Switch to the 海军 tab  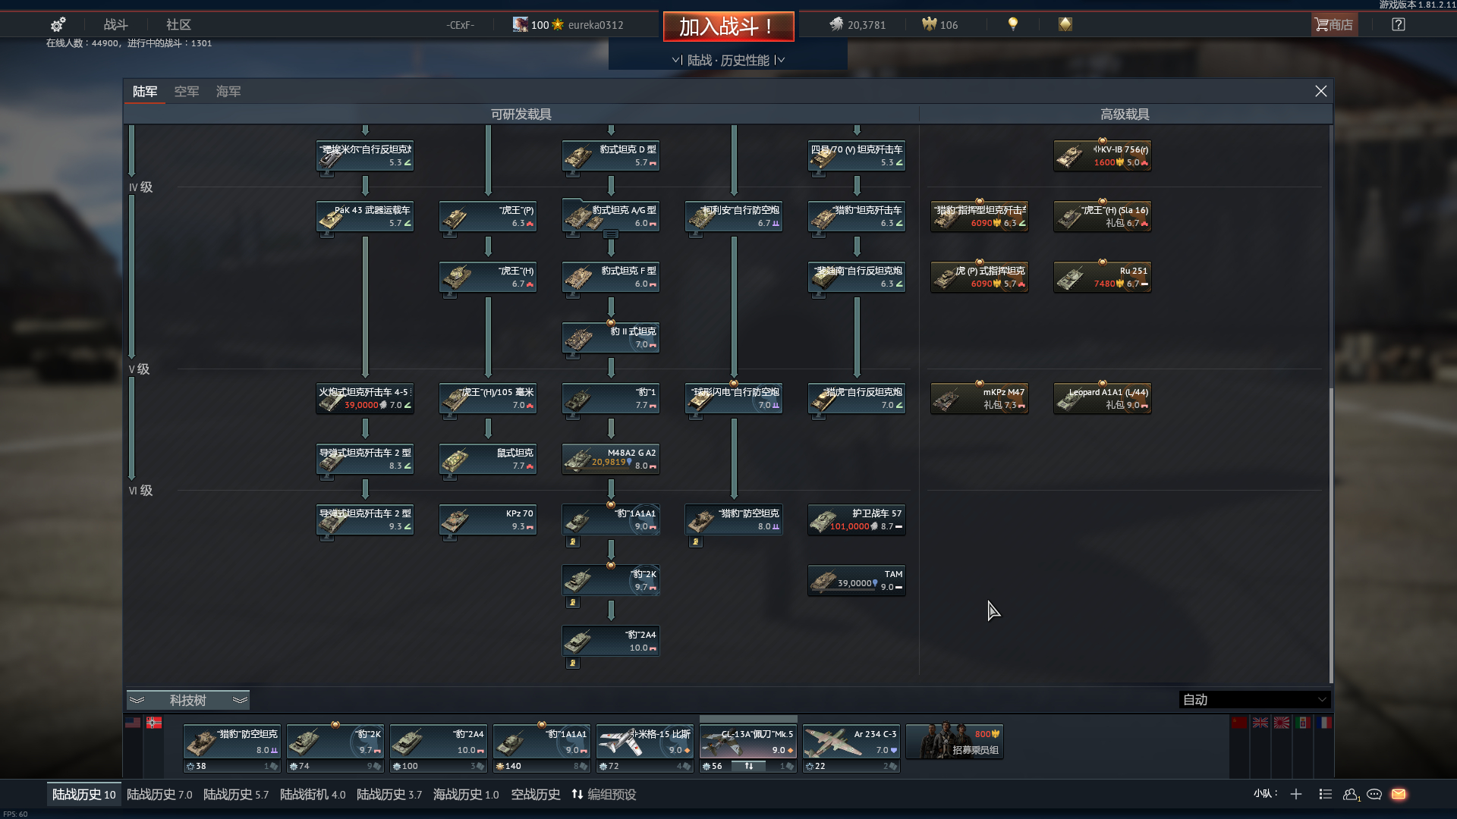pyautogui.click(x=228, y=92)
